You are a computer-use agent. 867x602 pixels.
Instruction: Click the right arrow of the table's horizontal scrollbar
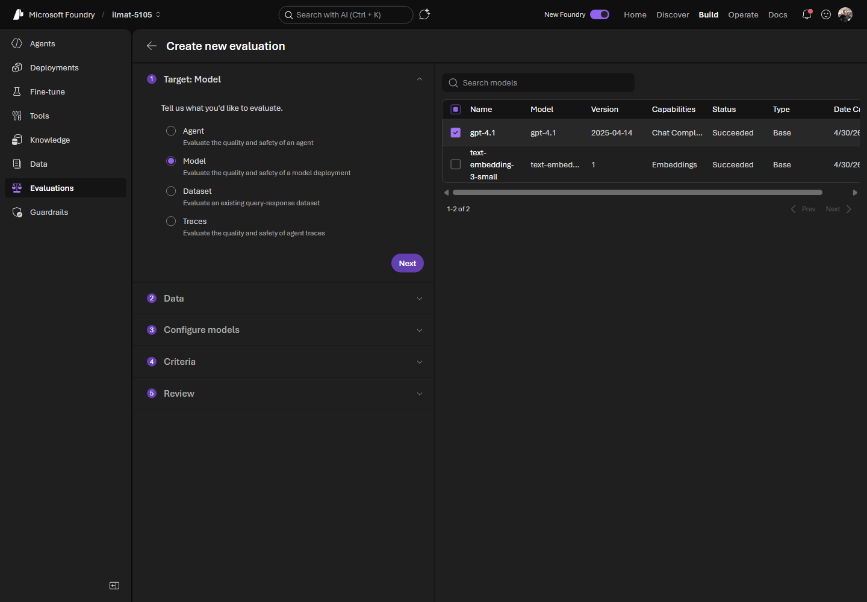[855, 193]
